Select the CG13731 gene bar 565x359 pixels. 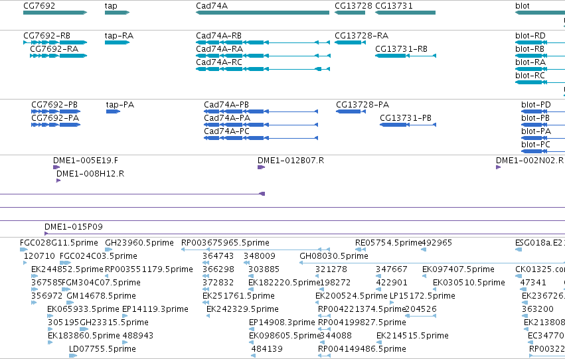pos(406,13)
